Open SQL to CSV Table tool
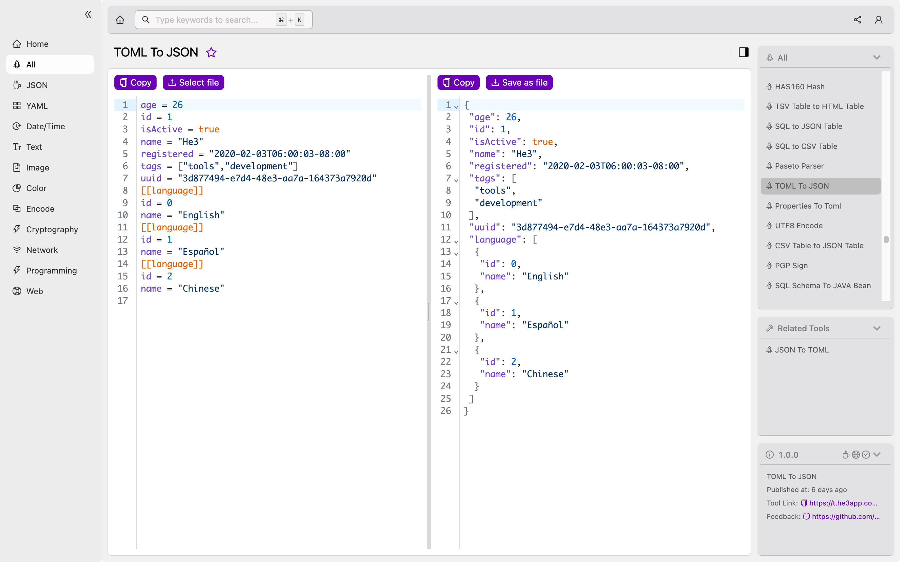 [x=821, y=146]
